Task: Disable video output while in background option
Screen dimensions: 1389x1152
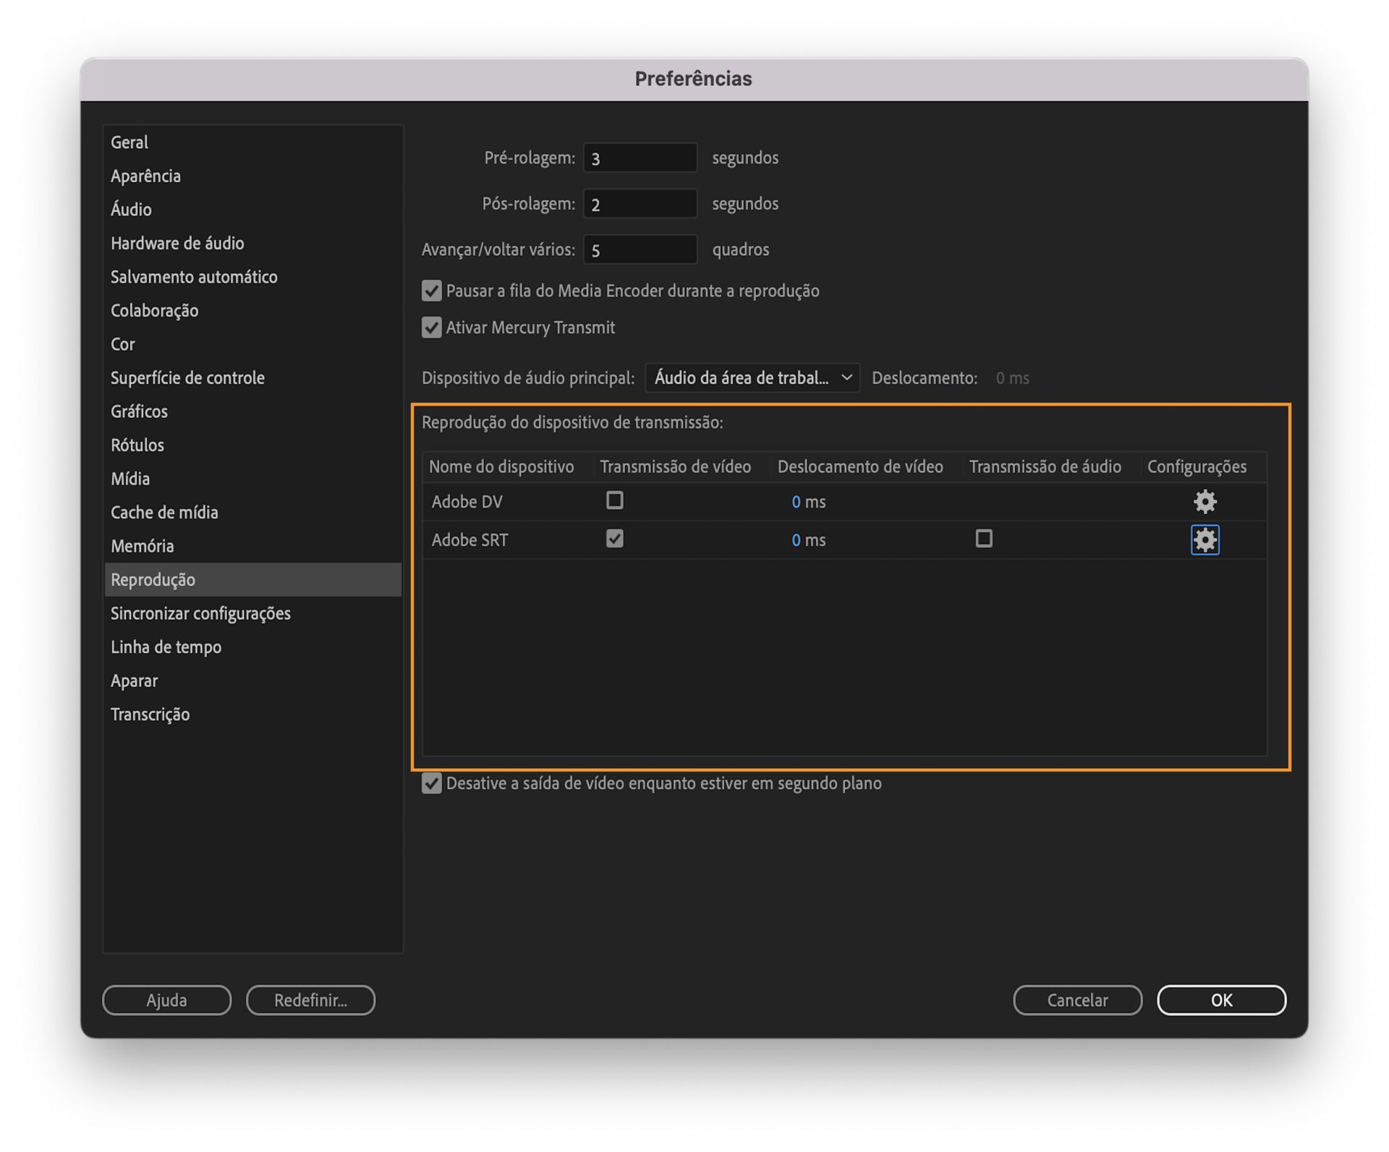Action: [x=431, y=783]
